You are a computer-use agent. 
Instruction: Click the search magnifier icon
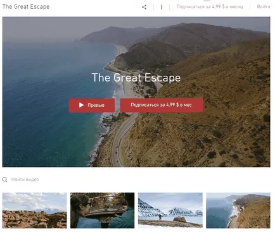pyautogui.click(x=4, y=179)
